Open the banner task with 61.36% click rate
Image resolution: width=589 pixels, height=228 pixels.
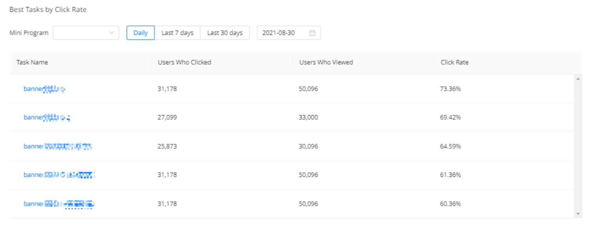(x=59, y=175)
